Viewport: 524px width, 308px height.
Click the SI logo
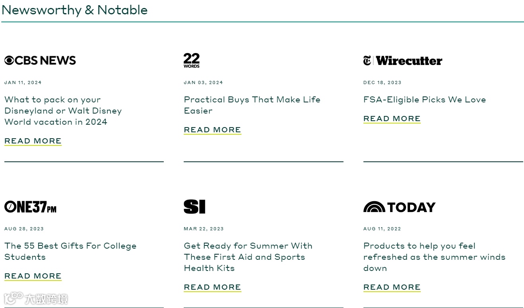coord(194,207)
